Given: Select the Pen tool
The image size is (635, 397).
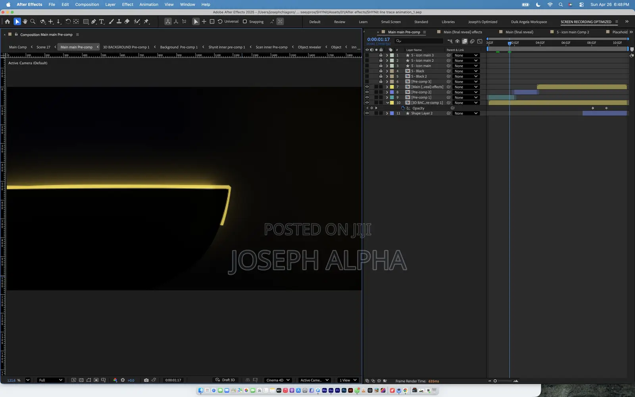Looking at the screenshot, I should [94, 21].
